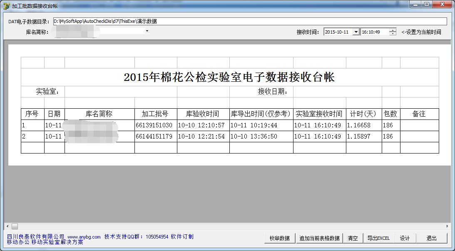Expand the 接收时间 date picker dropdown

(x=357, y=32)
